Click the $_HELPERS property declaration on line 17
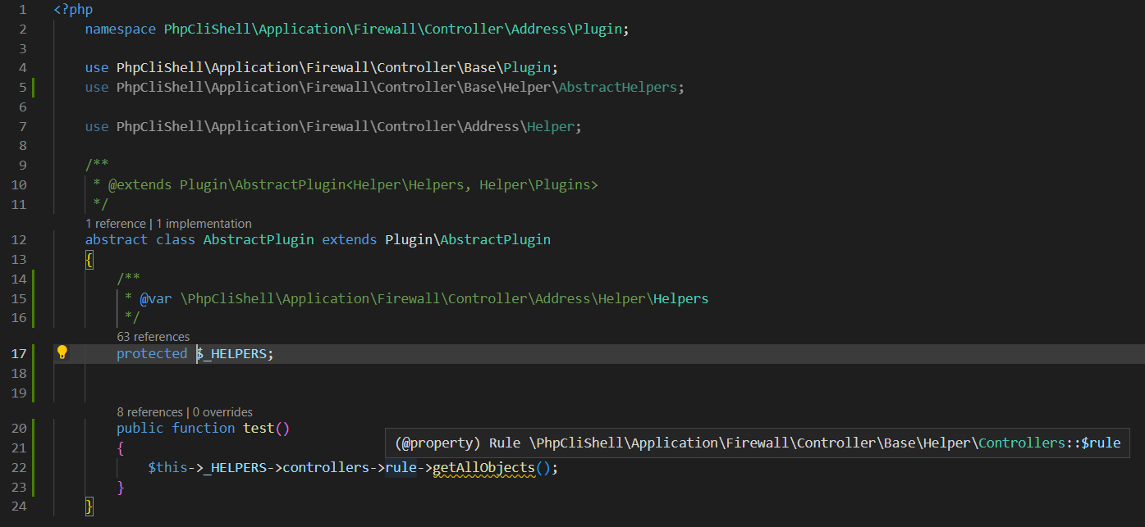The image size is (1145, 527). 233,353
